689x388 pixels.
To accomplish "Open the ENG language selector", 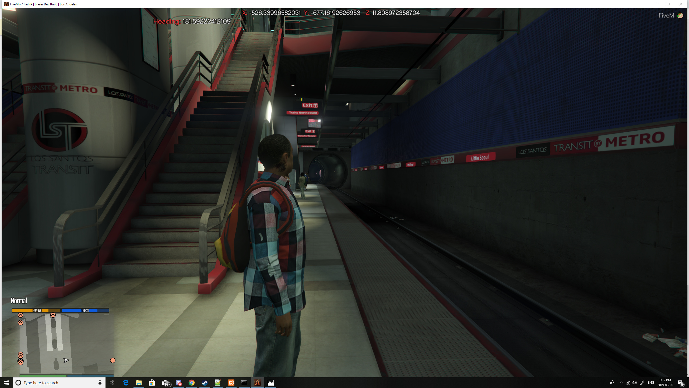I will click(x=651, y=383).
